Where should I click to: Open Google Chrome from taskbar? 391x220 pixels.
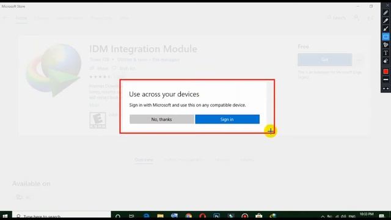coord(189,216)
